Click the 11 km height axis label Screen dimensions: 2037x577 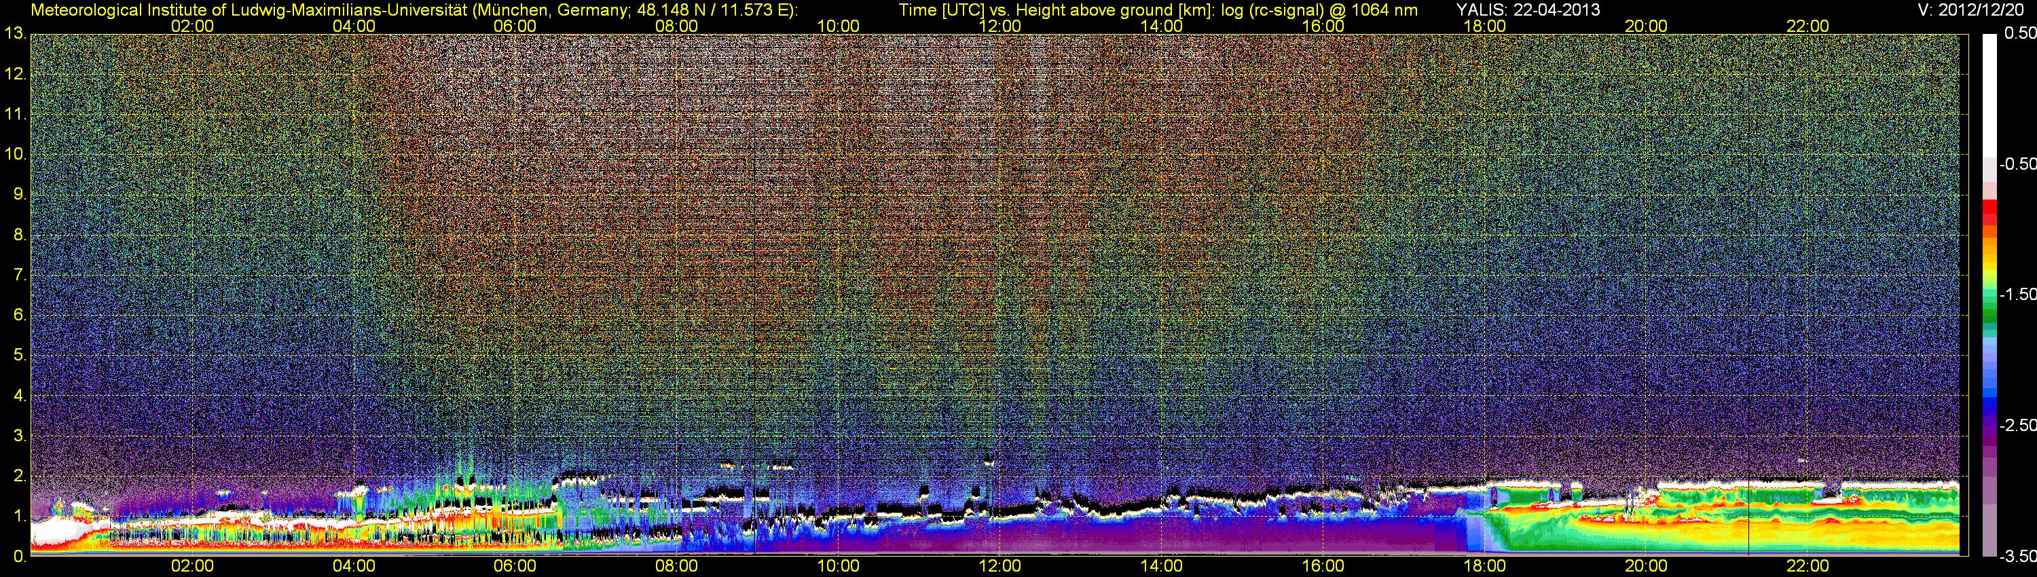15,114
